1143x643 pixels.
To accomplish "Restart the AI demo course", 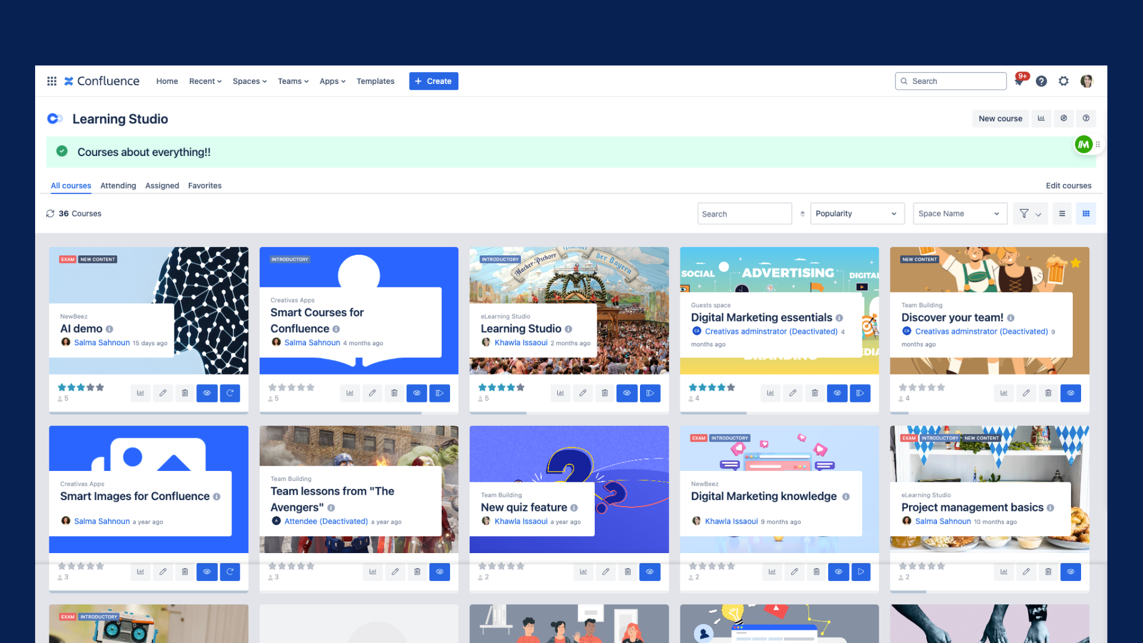I will point(230,393).
